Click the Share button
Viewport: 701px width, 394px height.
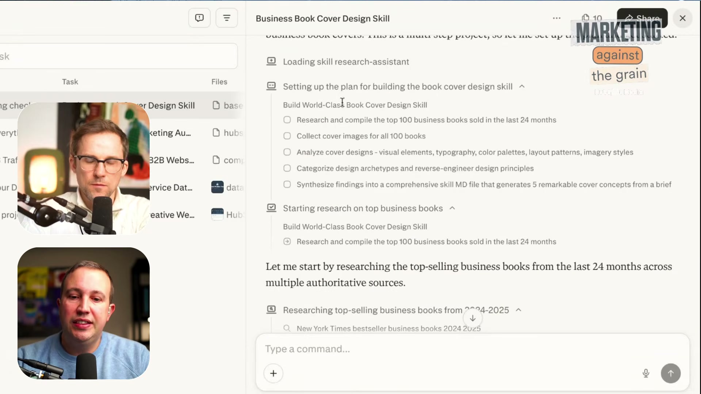(x=642, y=18)
